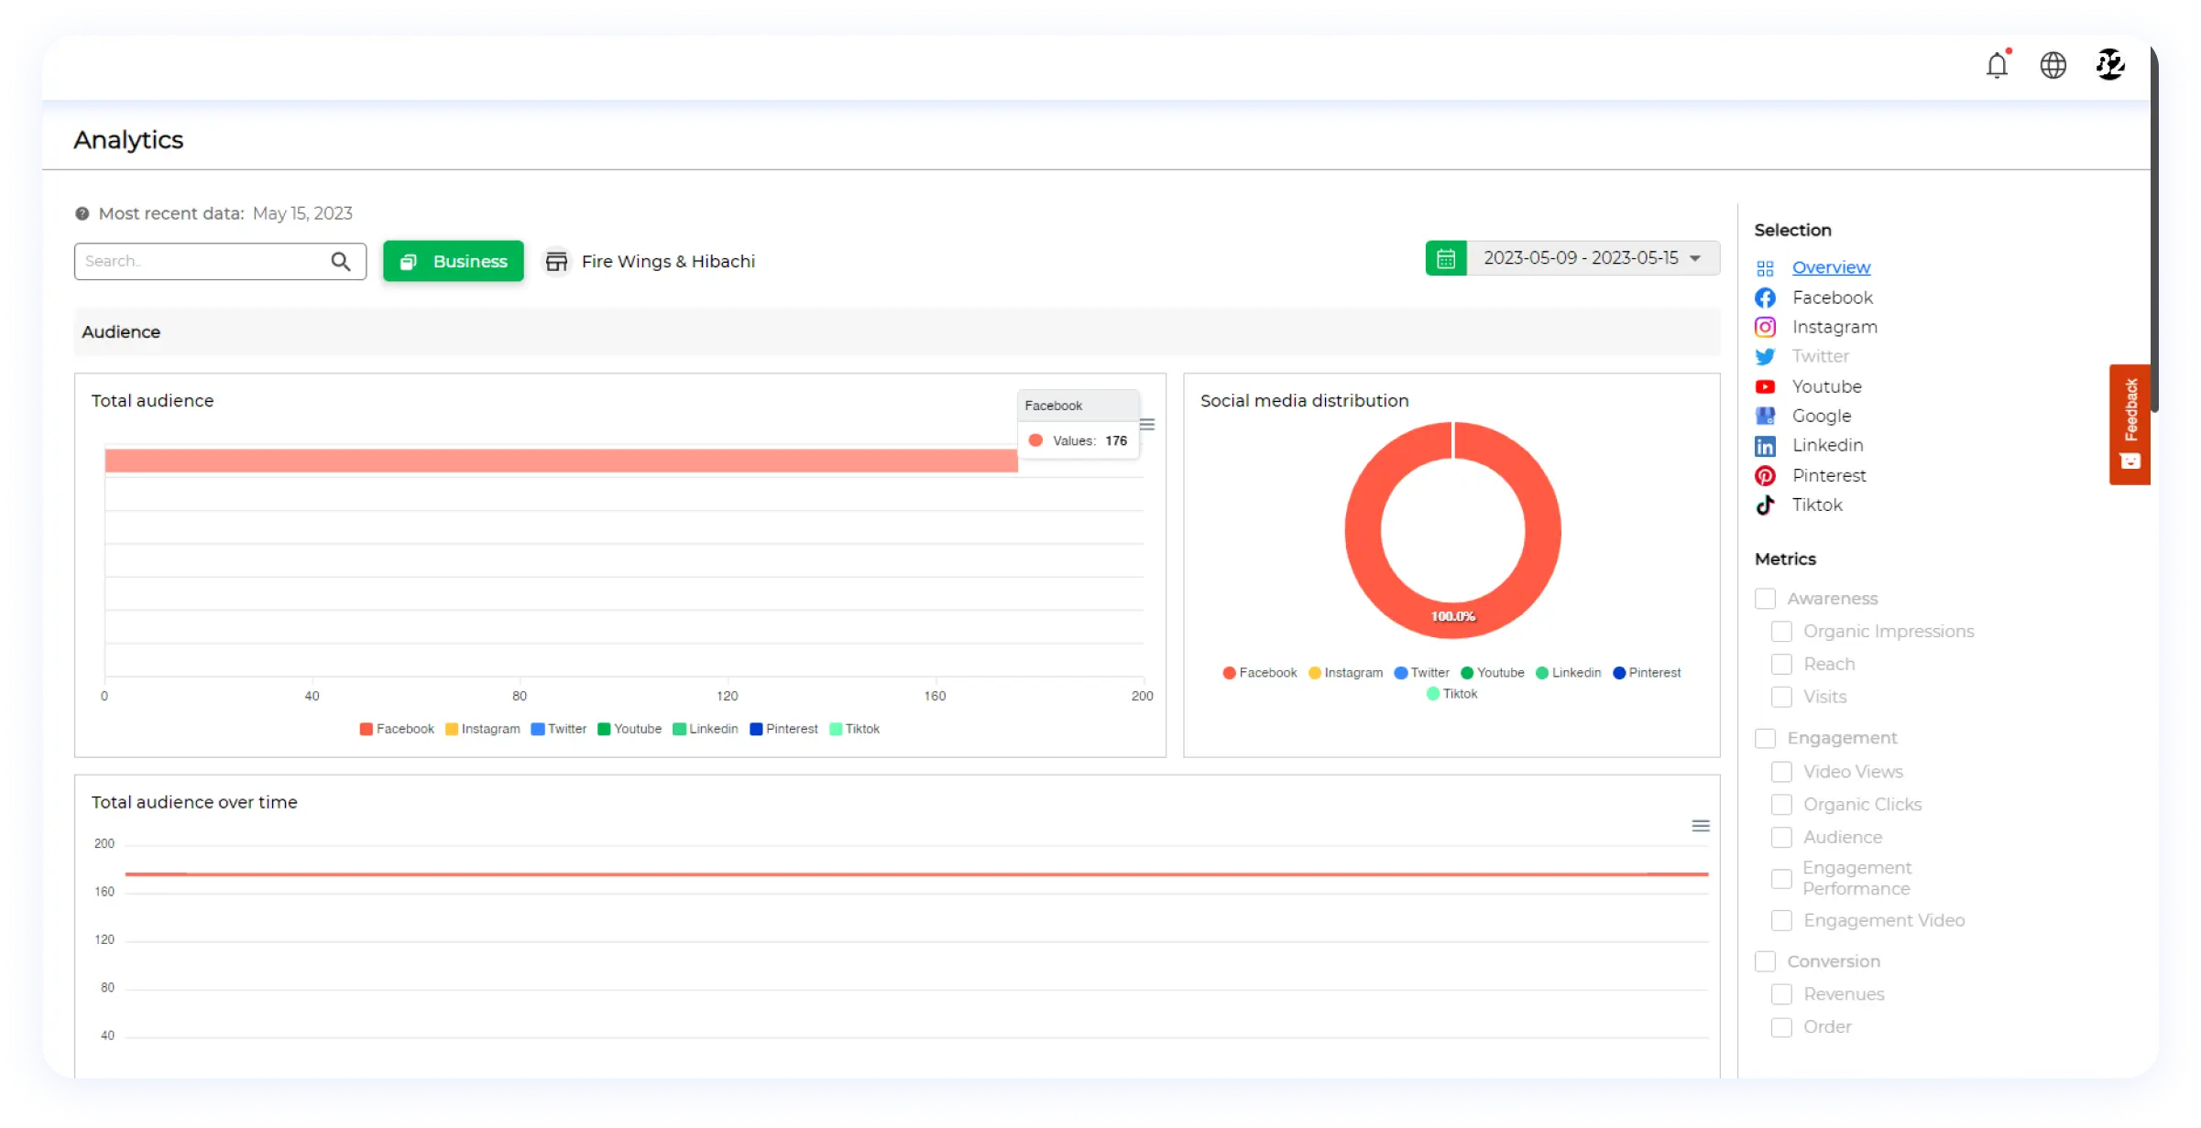Check the Organic Impressions metric
Viewport: 2201px width, 1128px height.
[x=1781, y=632]
